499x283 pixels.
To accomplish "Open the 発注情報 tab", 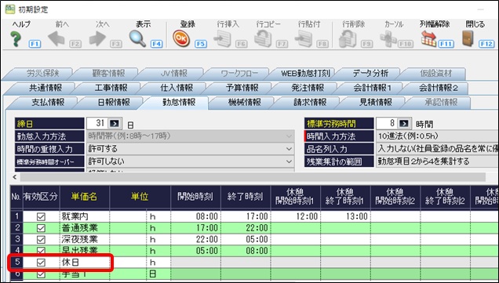I will (x=308, y=88).
